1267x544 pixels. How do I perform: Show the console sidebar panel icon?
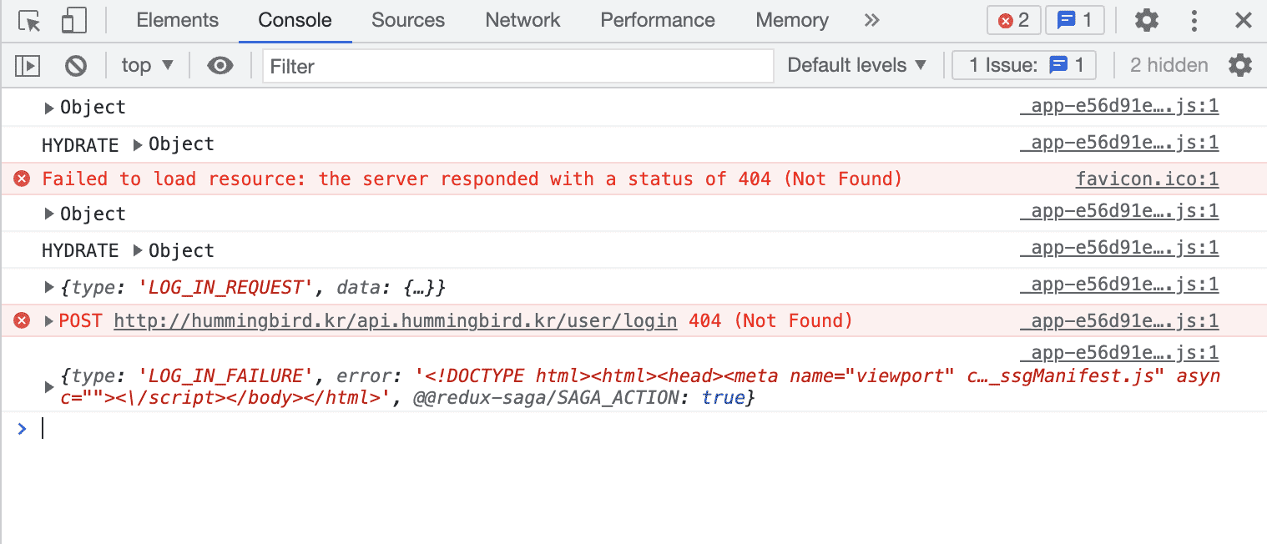tap(28, 65)
